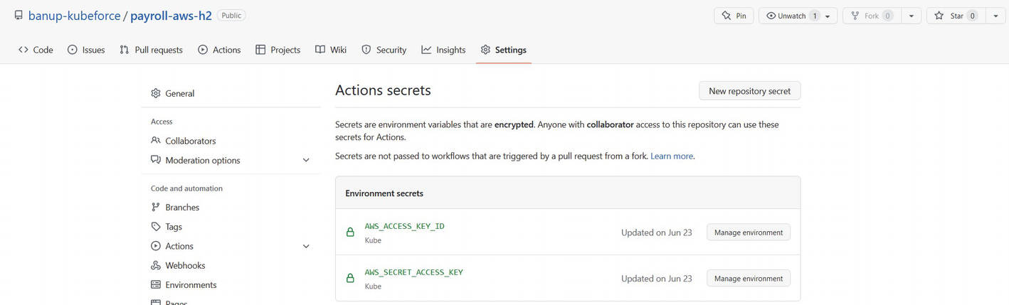Go to the Security tab

384,50
